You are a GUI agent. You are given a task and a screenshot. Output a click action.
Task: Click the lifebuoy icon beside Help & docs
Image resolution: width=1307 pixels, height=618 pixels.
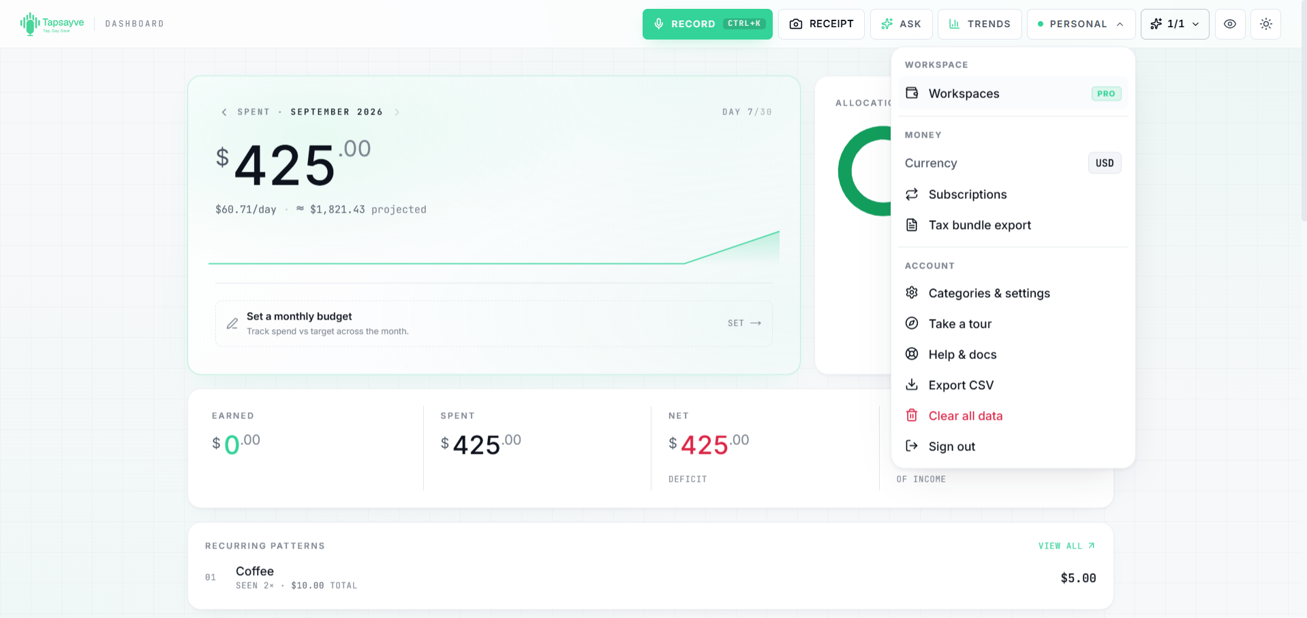click(912, 354)
